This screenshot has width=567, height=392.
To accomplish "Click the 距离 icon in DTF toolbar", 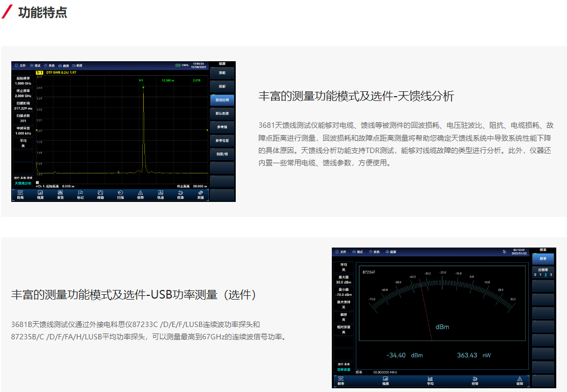I will pos(20,194).
